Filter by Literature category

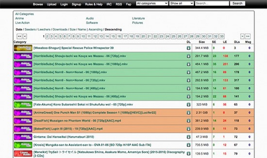click(x=139, y=18)
